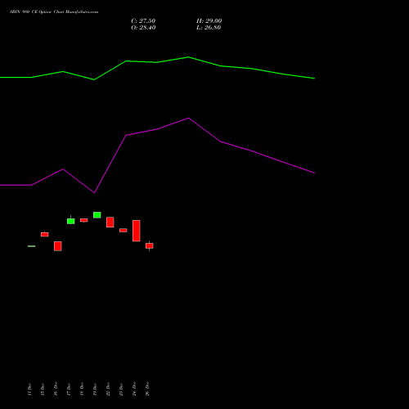Select the small red candle for 15 Dec

(x=45, y=234)
